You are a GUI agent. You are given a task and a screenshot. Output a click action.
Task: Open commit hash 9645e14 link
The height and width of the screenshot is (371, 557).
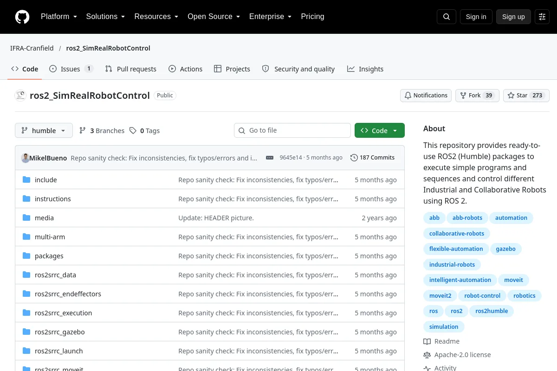[x=291, y=158]
